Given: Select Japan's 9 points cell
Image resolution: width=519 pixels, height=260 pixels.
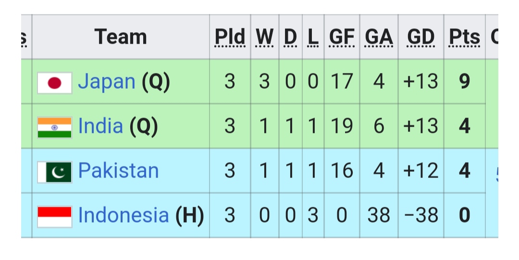Looking at the screenshot, I should [x=464, y=82].
